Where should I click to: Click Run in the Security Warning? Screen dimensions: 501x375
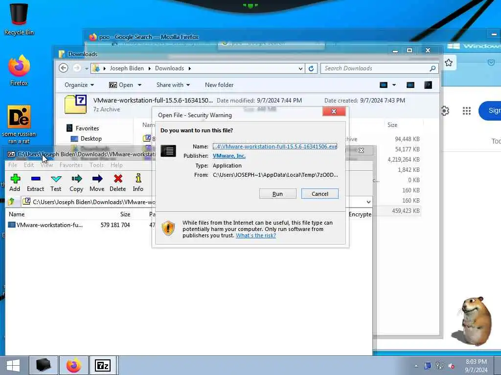[x=278, y=194]
